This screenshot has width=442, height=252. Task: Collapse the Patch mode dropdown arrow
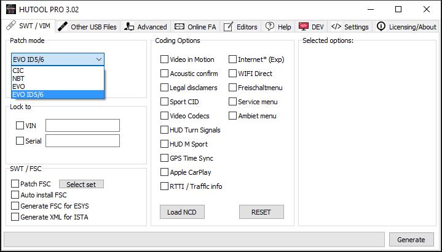tap(98, 59)
